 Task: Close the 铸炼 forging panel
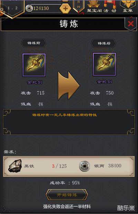point(131,24)
